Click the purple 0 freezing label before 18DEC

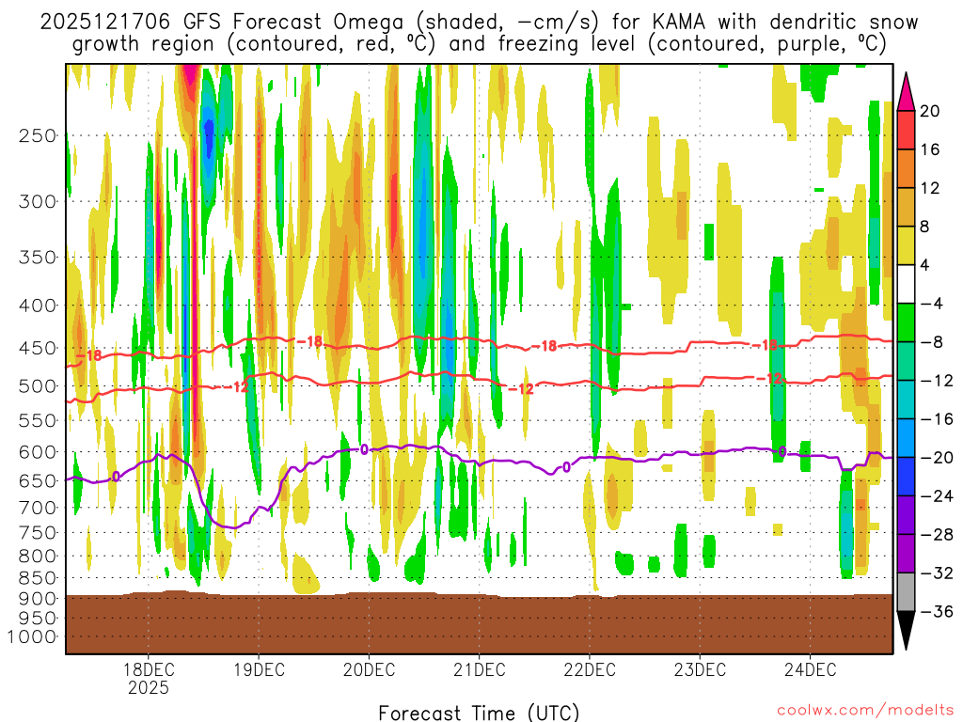tap(116, 477)
